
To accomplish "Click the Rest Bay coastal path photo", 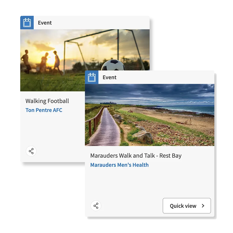I will tap(150, 115).
